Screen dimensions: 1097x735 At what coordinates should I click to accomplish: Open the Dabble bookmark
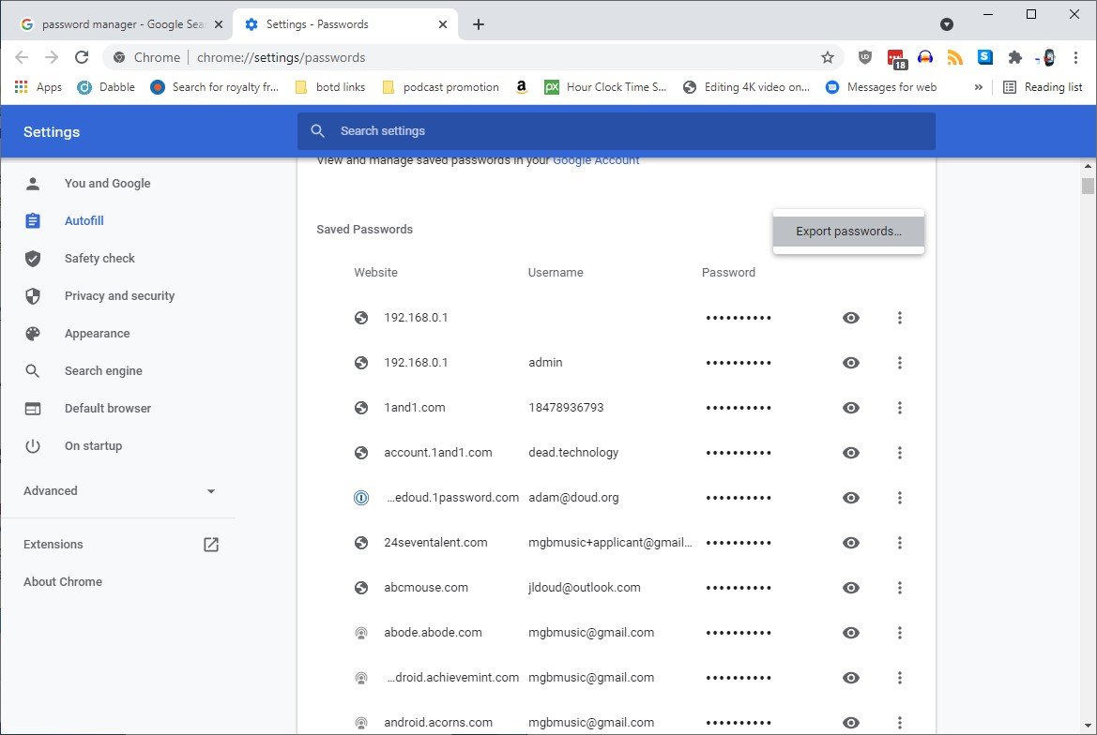pyautogui.click(x=106, y=87)
